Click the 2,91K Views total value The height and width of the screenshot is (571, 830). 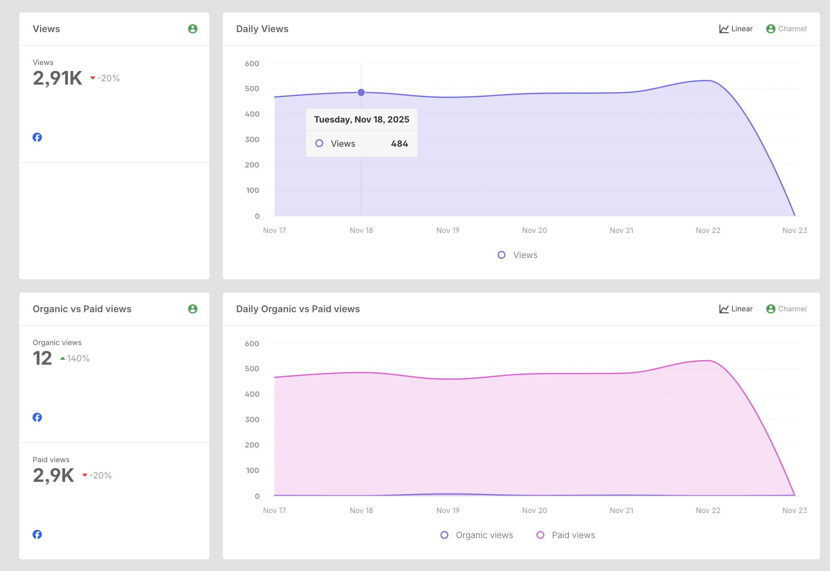[x=58, y=78]
